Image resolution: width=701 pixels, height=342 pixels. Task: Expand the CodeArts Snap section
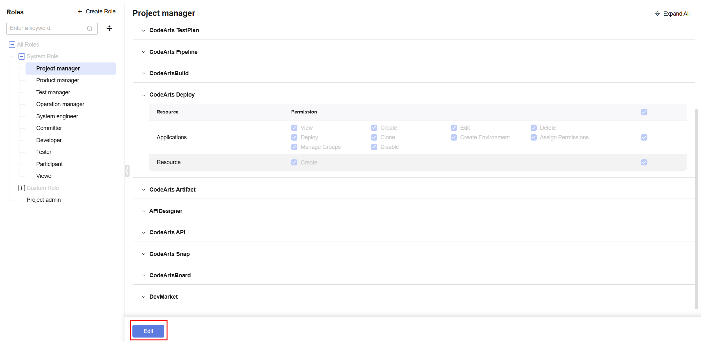click(144, 254)
